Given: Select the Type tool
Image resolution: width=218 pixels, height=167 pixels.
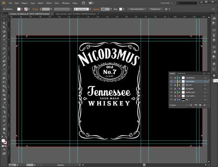Looking at the screenshot, I should (4, 40).
